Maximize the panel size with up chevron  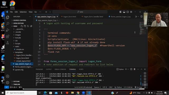[x=142, y=69]
